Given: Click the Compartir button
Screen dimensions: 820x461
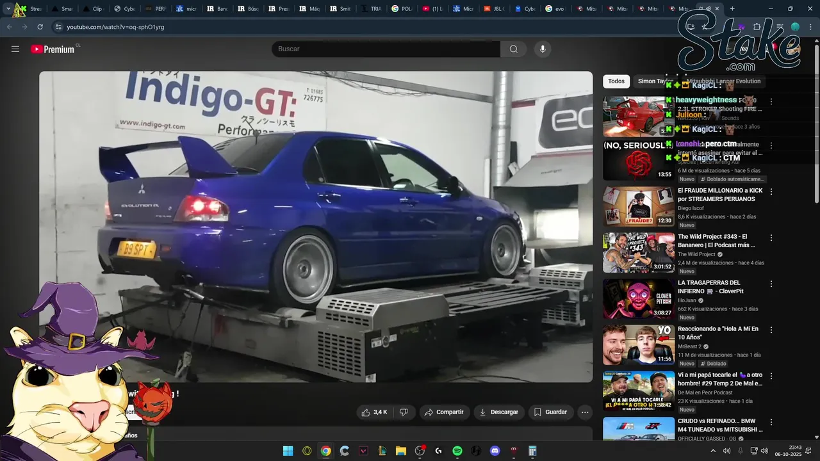Looking at the screenshot, I should pos(445,412).
